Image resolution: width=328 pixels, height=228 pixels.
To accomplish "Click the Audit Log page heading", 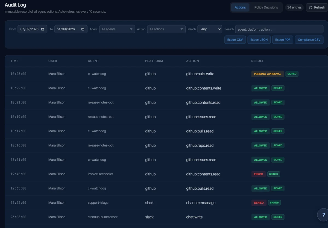I will tap(15, 5).
